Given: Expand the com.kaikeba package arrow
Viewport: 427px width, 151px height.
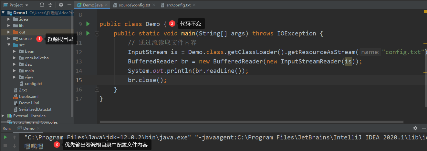Looking at the screenshot, I should point(15,58).
